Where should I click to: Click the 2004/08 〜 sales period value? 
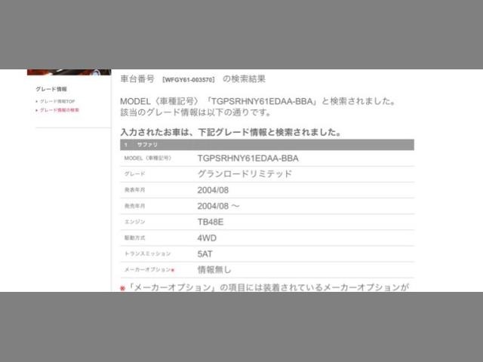218,206
